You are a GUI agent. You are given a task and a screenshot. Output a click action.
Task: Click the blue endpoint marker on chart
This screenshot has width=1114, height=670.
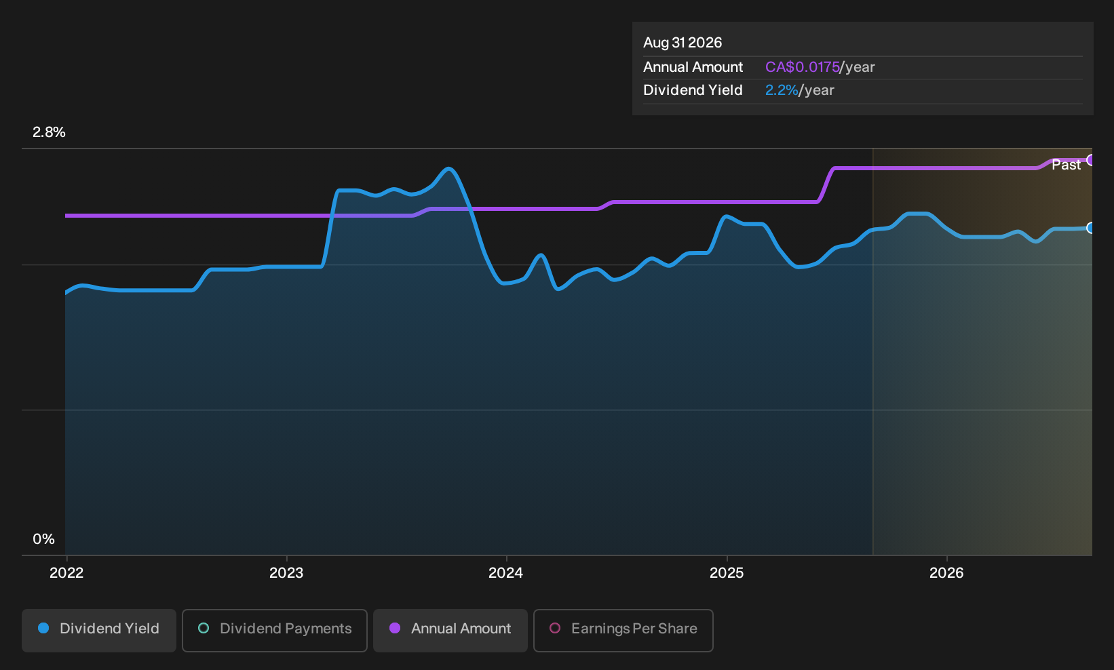tap(1090, 228)
